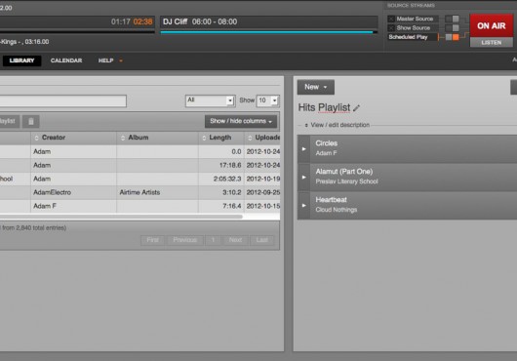Click the 2012-09-25 uploaded date
Viewport: 517px width, 361px height.
tap(263, 192)
